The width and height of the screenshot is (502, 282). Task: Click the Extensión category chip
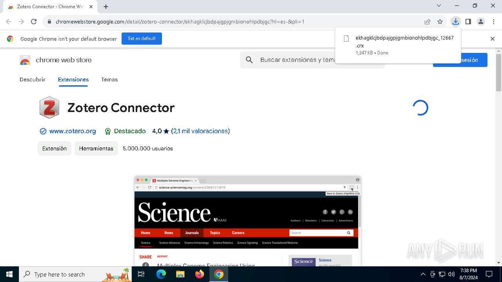(x=55, y=148)
